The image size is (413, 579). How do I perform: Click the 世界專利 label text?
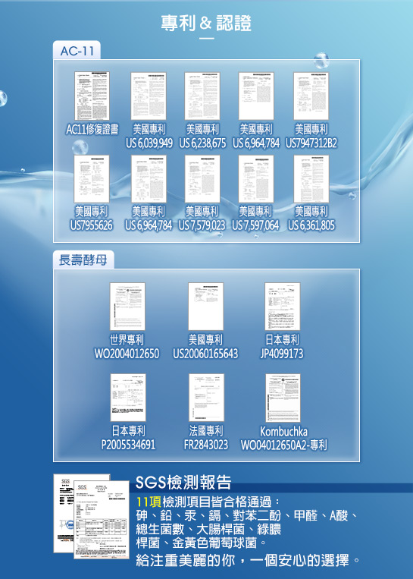(127, 340)
